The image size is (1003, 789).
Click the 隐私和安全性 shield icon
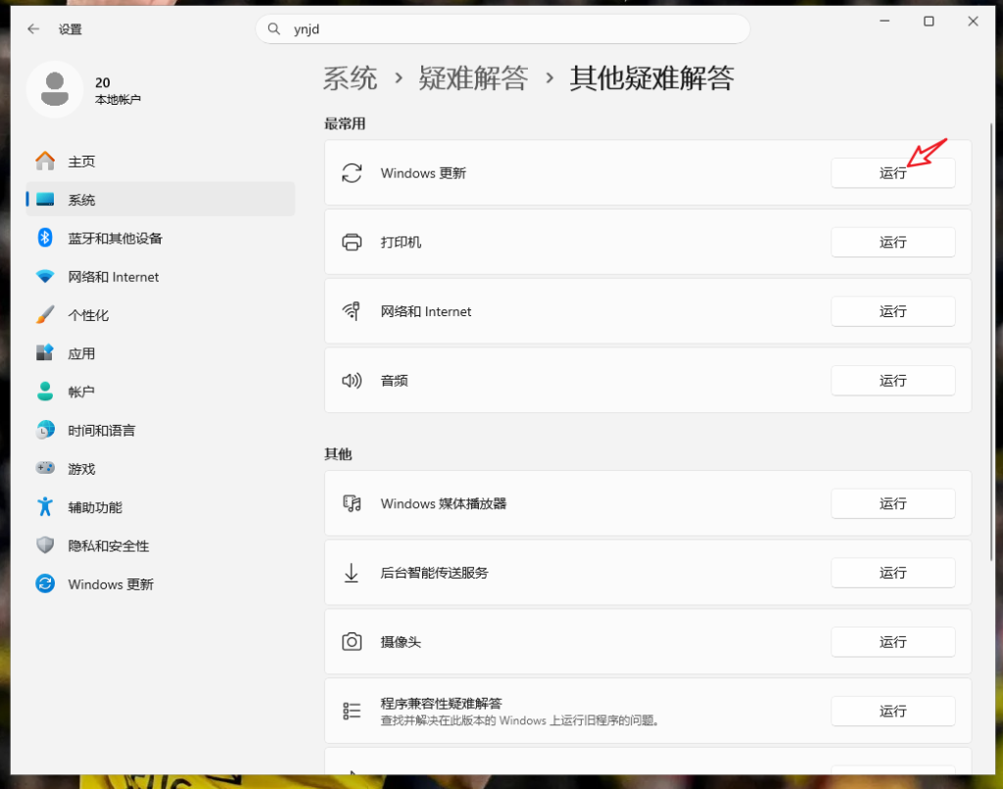pyautogui.click(x=45, y=544)
